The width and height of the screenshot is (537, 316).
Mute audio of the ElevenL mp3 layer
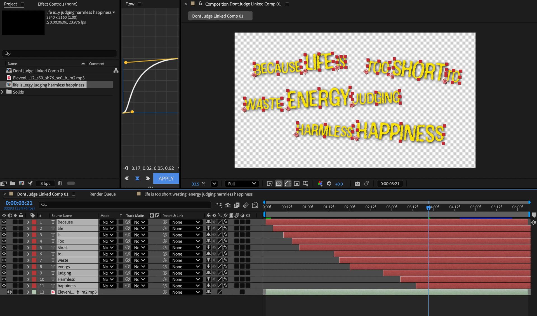(x=10, y=292)
